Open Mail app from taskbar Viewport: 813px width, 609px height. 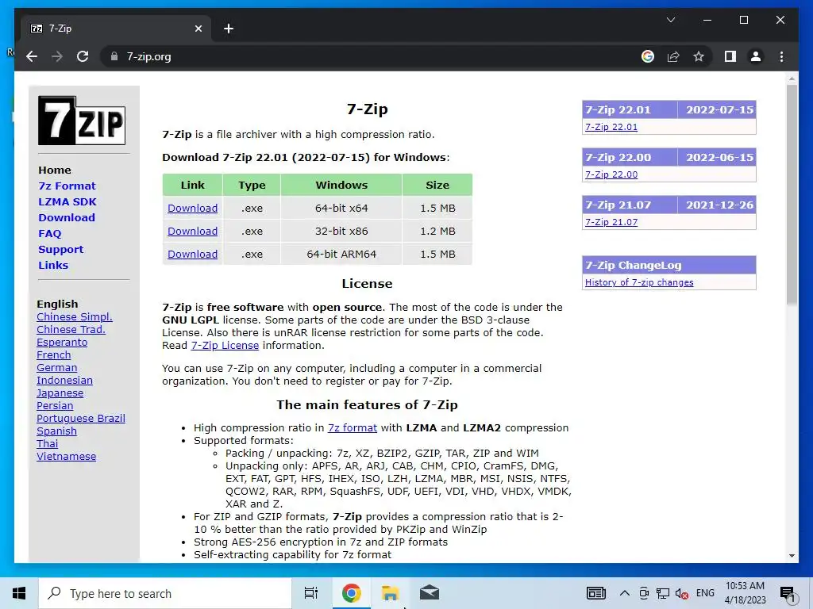(x=430, y=593)
